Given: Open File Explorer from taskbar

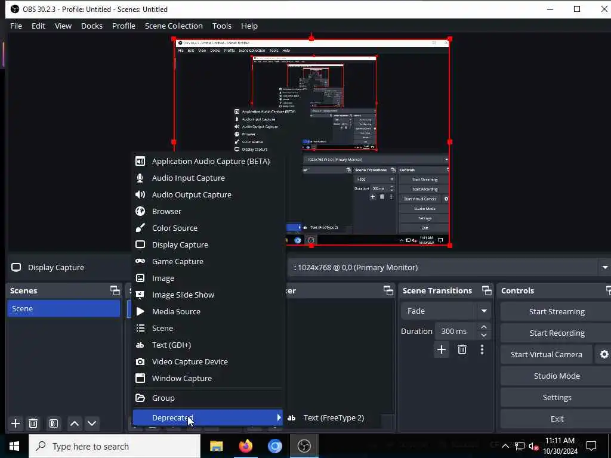Looking at the screenshot, I should click(x=216, y=446).
